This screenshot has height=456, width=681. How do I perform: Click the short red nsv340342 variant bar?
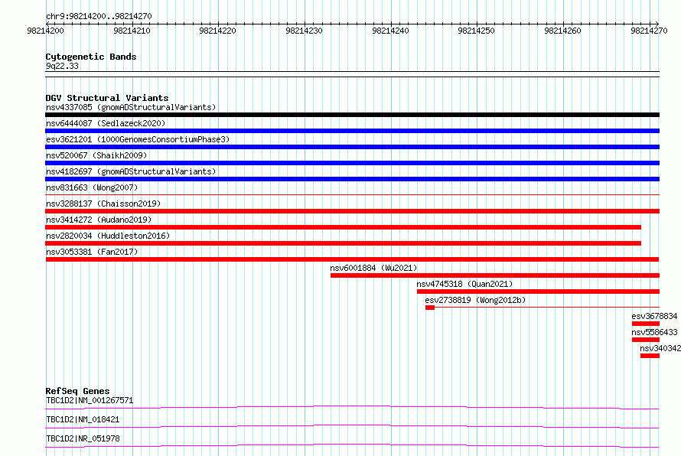coord(650,356)
